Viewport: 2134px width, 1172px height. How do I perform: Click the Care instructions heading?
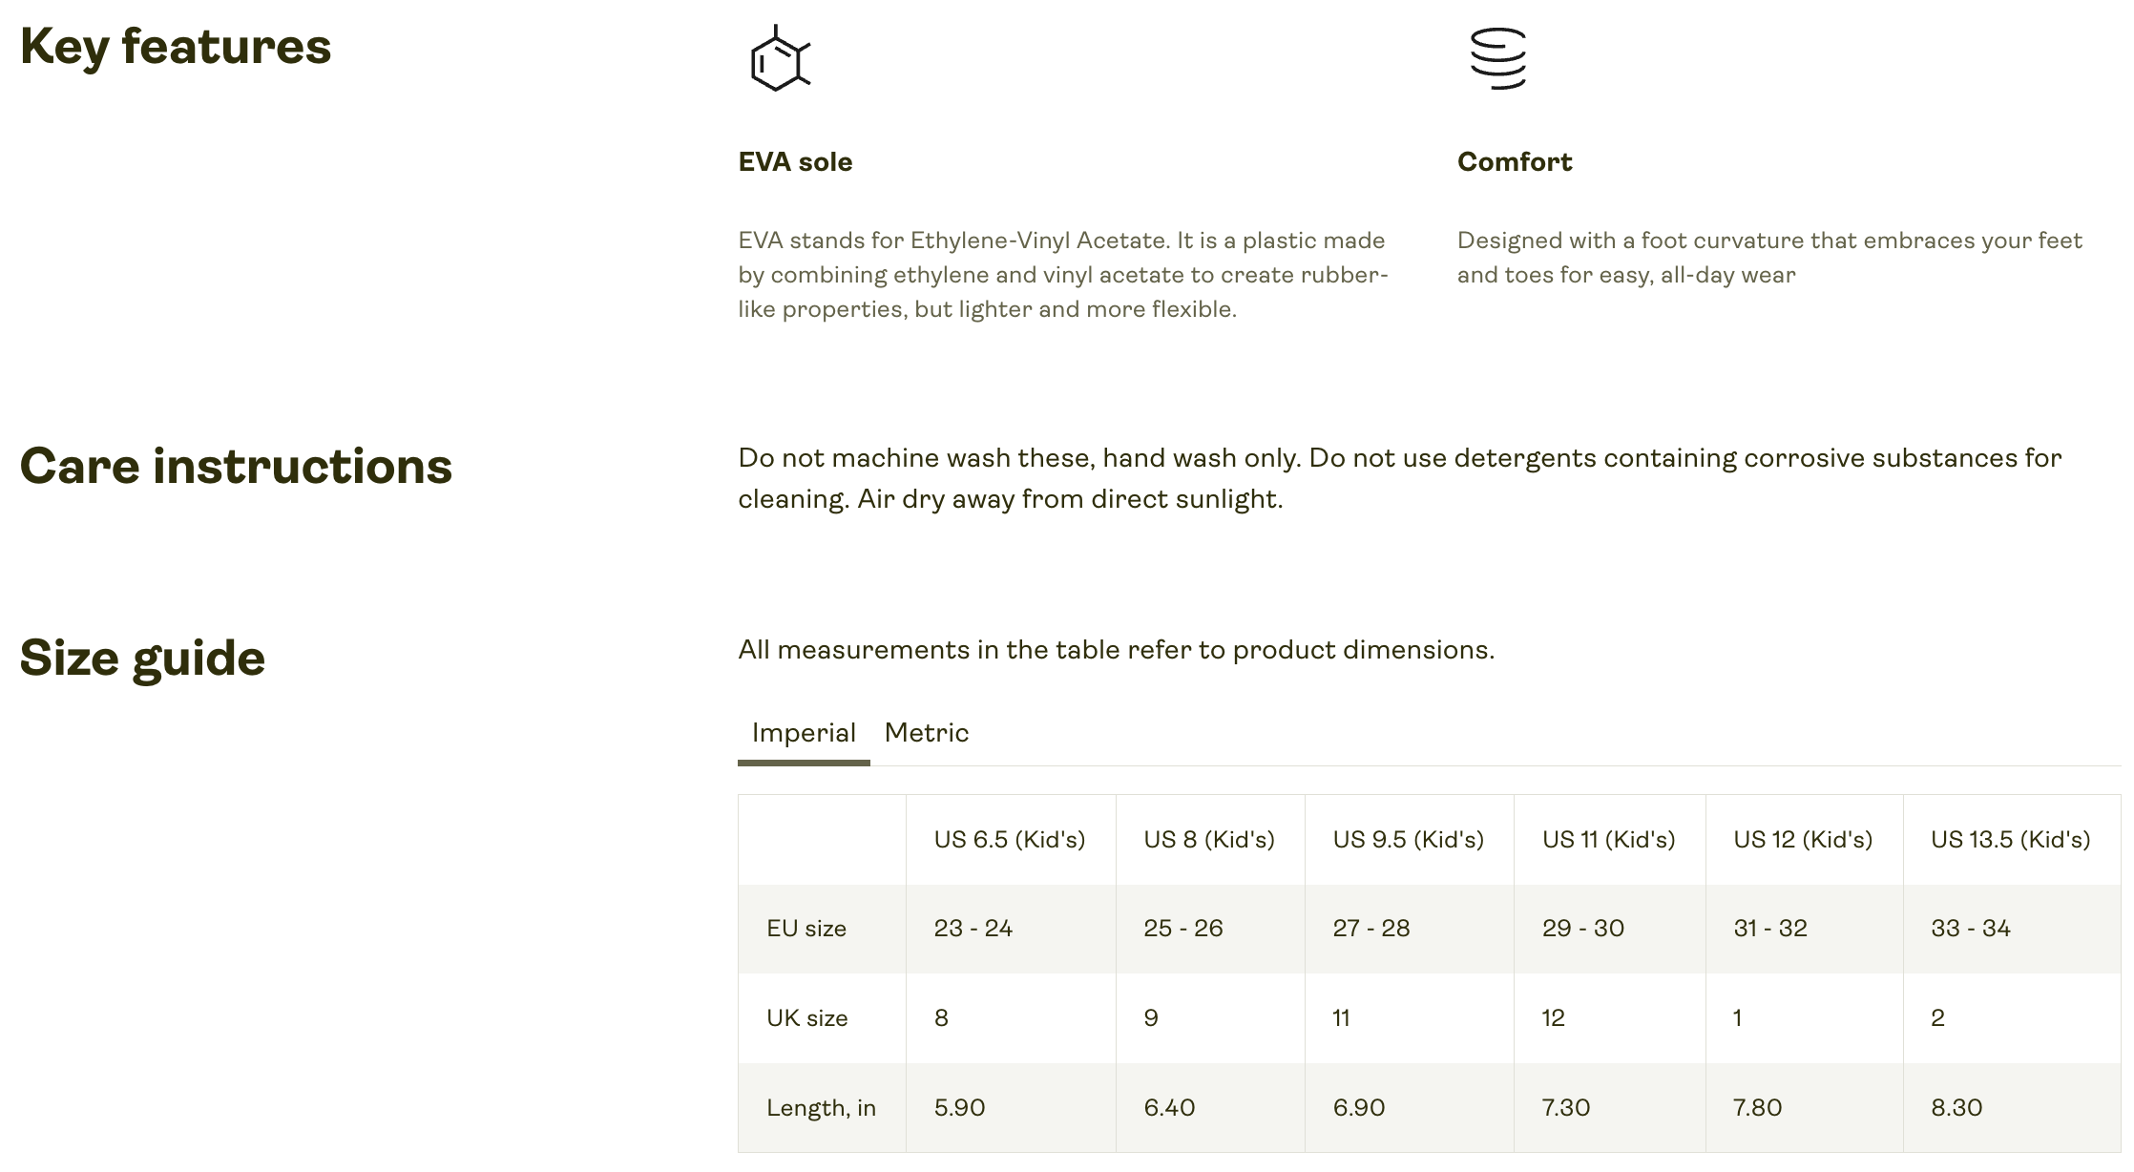236,467
